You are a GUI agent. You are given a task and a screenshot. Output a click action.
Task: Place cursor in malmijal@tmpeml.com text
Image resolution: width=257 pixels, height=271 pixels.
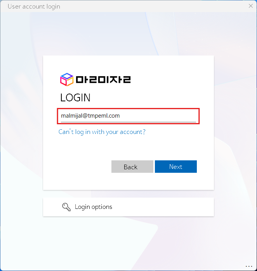(90, 116)
